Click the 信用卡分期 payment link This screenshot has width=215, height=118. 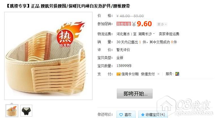click(x=130, y=74)
